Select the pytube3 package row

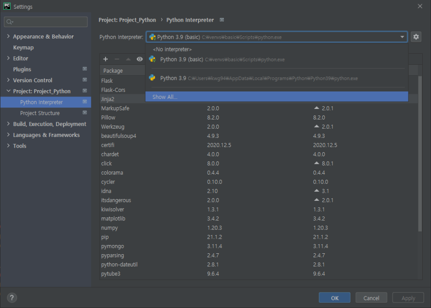(x=259, y=274)
